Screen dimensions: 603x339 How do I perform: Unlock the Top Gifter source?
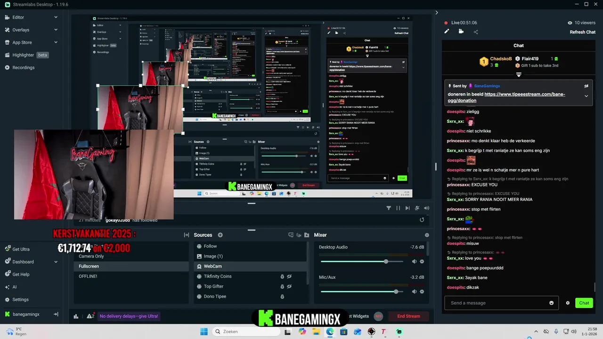(x=282, y=286)
